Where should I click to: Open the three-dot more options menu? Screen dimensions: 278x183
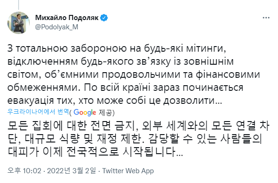click(x=266, y=18)
